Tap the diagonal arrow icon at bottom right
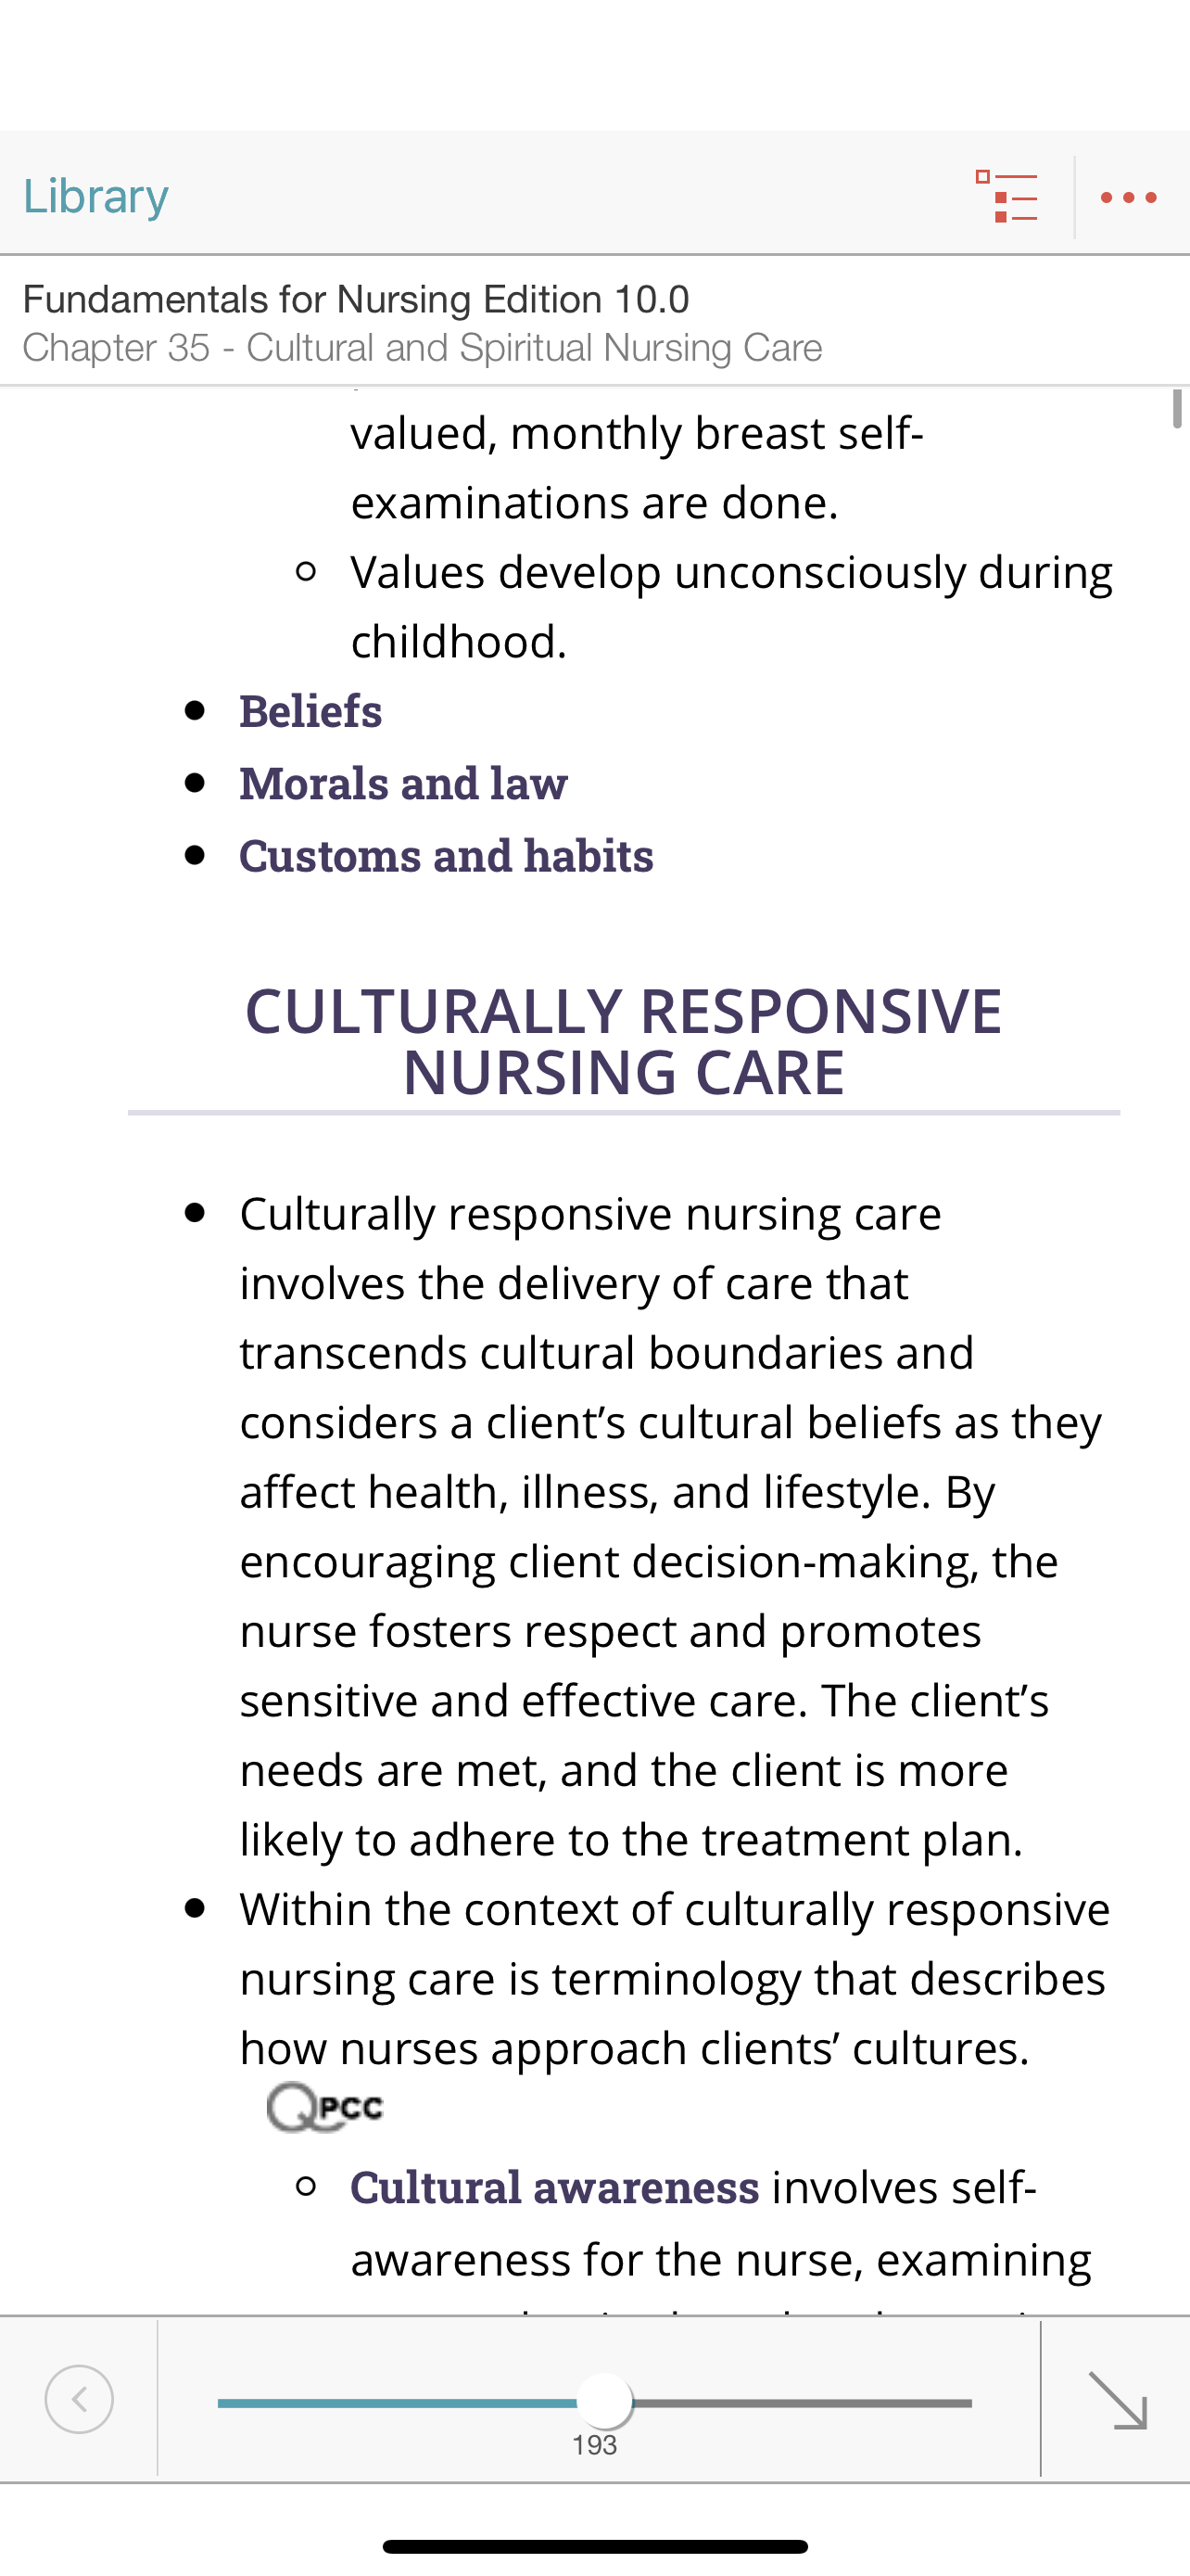 point(1117,2399)
